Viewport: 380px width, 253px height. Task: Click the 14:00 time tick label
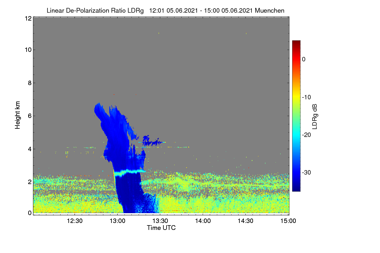coord(203,221)
